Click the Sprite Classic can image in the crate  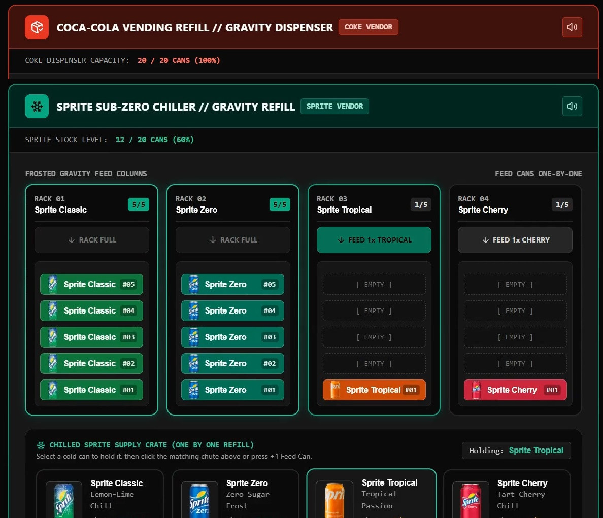tap(64, 500)
